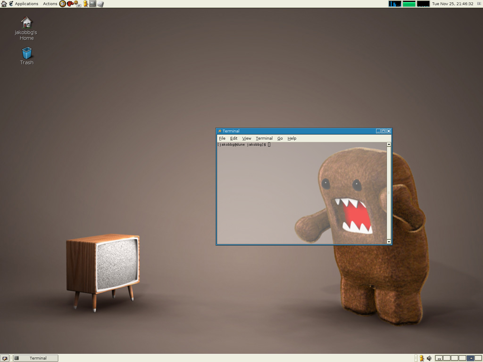Open the Actions menu
This screenshot has height=362, width=483.
tap(50, 4)
